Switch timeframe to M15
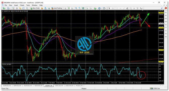This screenshot has height=91, width=169. (x=166, y=19)
